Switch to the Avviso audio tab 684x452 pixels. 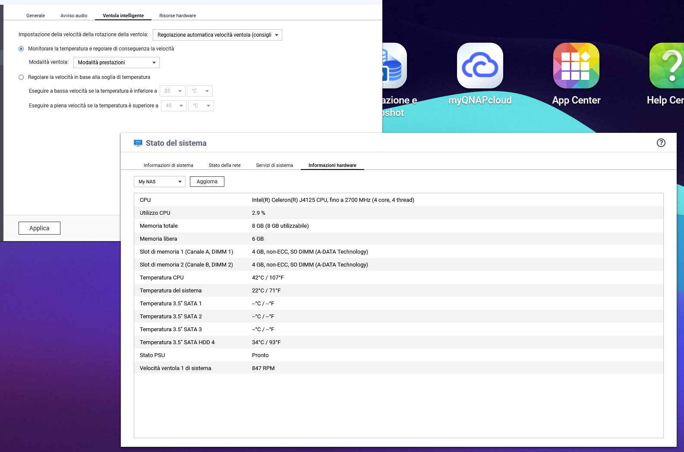point(74,16)
